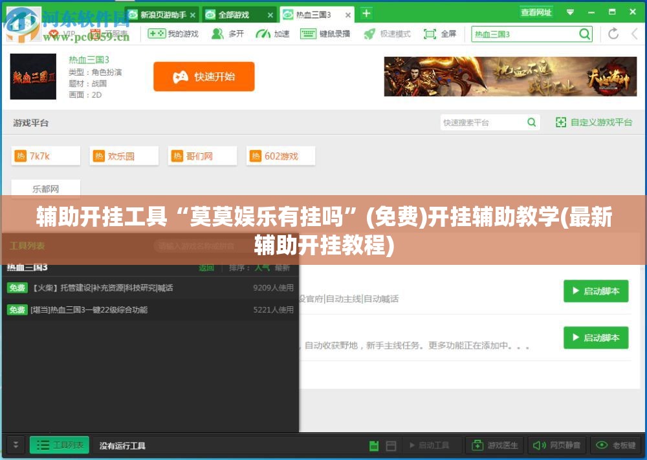
Task: Toggle the 老板键 boss key
Action: pos(616,445)
